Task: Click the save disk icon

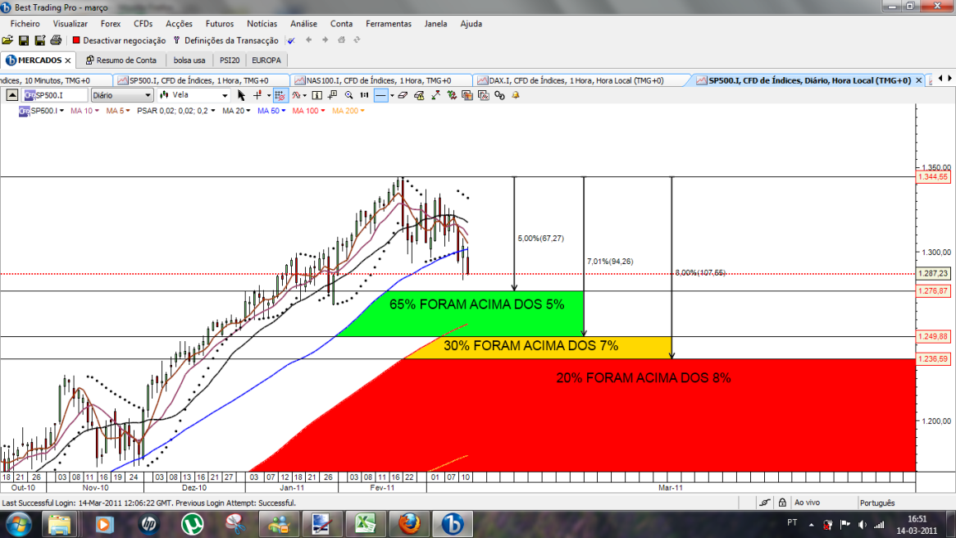Action: coord(24,40)
